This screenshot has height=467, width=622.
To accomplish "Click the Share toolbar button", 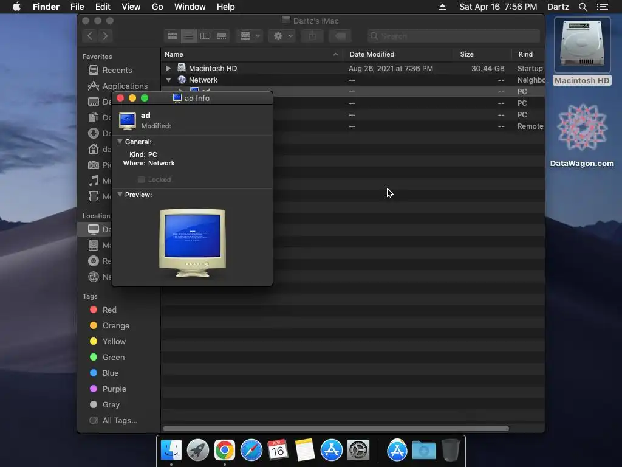I will [x=312, y=36].
